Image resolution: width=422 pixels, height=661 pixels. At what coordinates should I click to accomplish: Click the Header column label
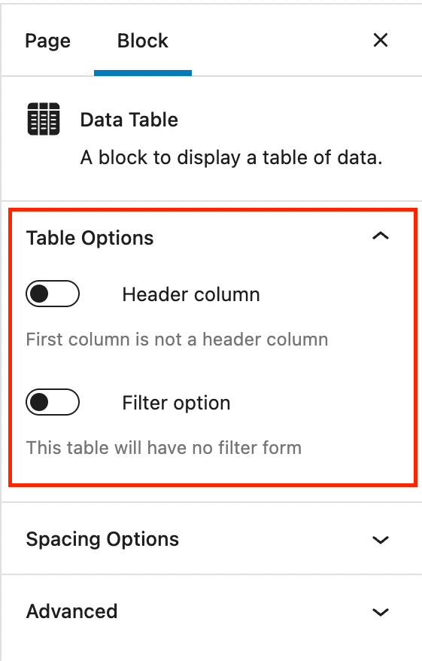point(191,294)
